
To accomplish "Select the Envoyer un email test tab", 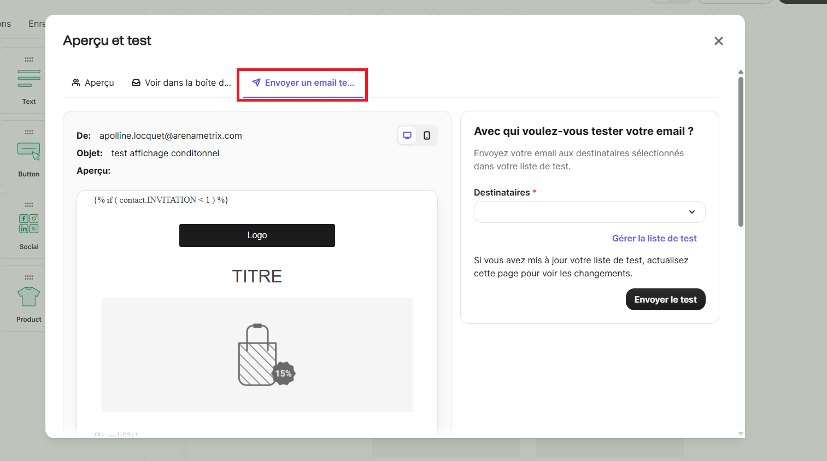I will [303, 83].
